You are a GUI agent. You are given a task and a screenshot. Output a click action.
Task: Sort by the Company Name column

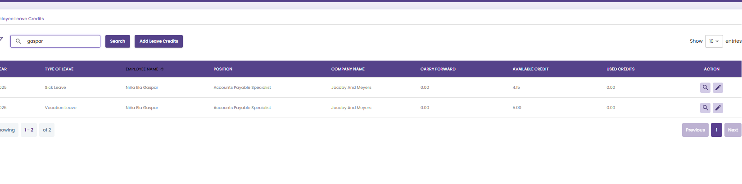pyautogui.click(x=348, y=69)
